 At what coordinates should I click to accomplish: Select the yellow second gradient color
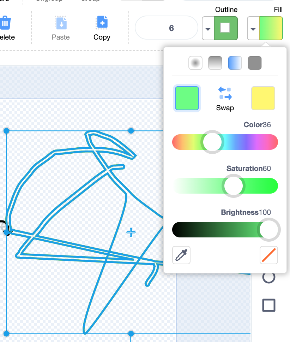[263, 98]
